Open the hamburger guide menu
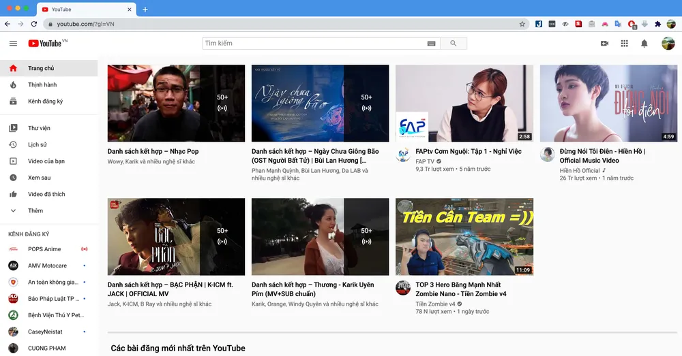This screenshot has height=356, width=682. (x=13, y=44)
